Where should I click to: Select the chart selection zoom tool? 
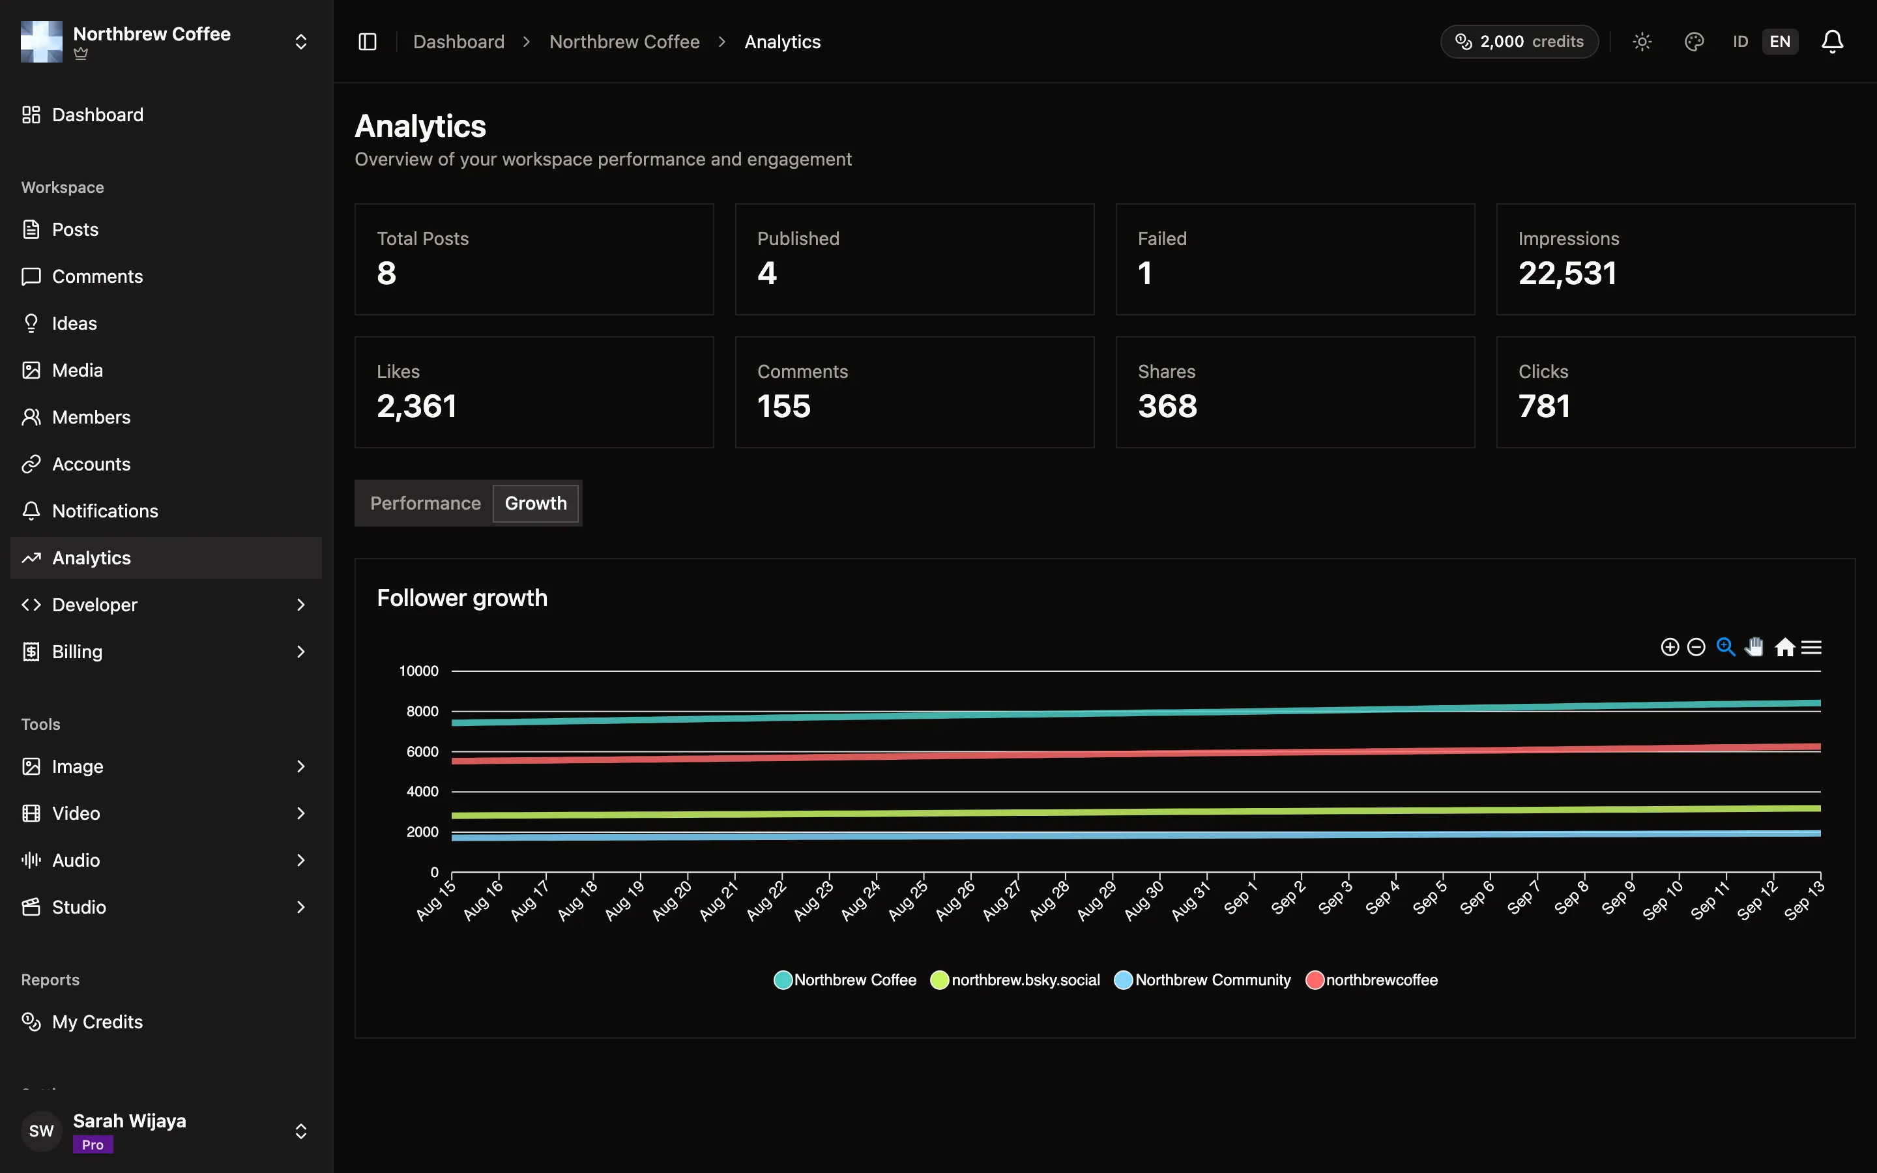click(x=1726, y=647)
